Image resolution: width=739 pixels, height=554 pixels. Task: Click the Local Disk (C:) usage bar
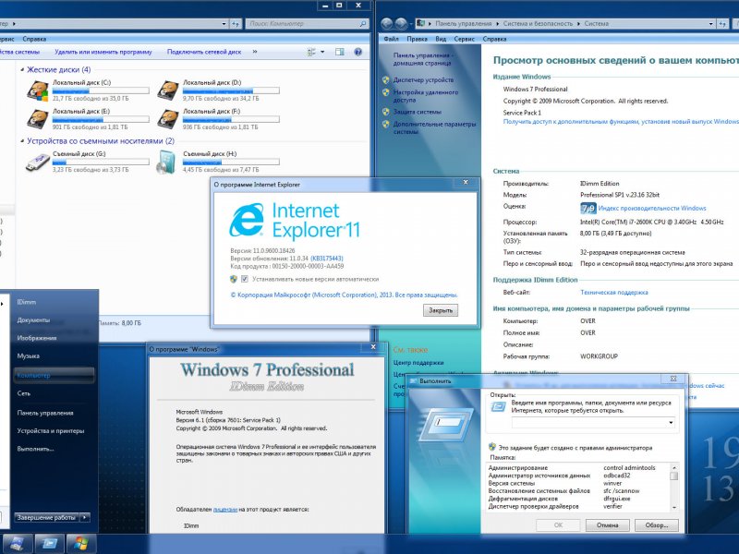[x=101, y=90]
